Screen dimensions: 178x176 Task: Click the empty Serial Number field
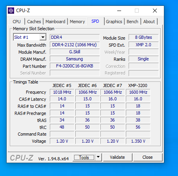[x=74, y=73]
